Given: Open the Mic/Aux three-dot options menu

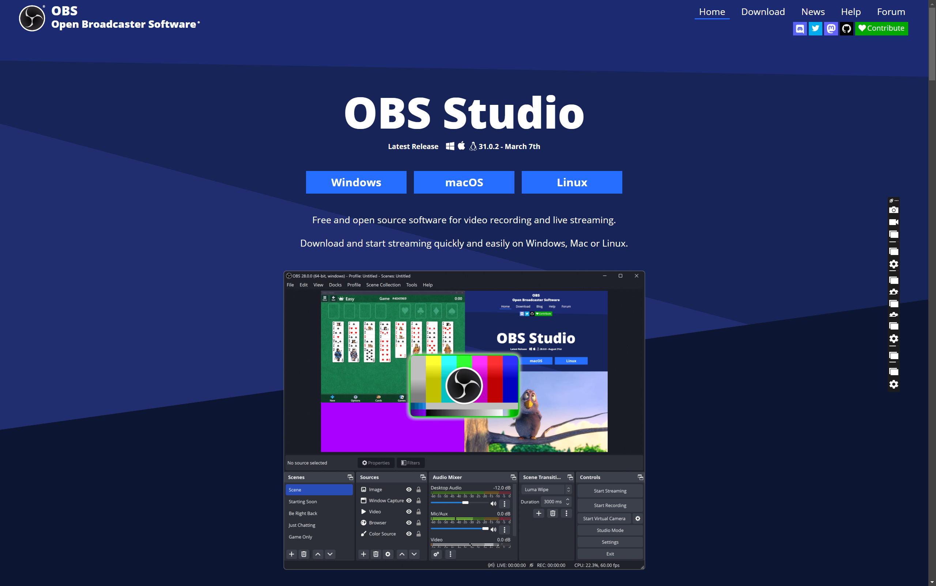Looking at the screenshot, I should [504, 529].
